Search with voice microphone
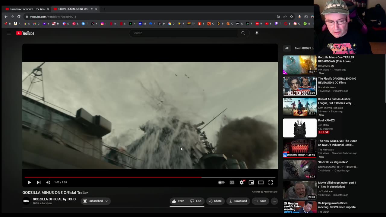 (x=257, y=33)
